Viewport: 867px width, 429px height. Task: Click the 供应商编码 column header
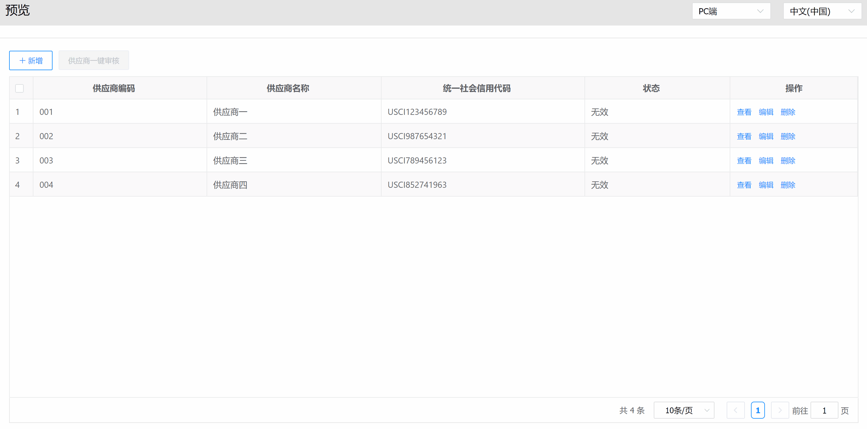[114, 88]
